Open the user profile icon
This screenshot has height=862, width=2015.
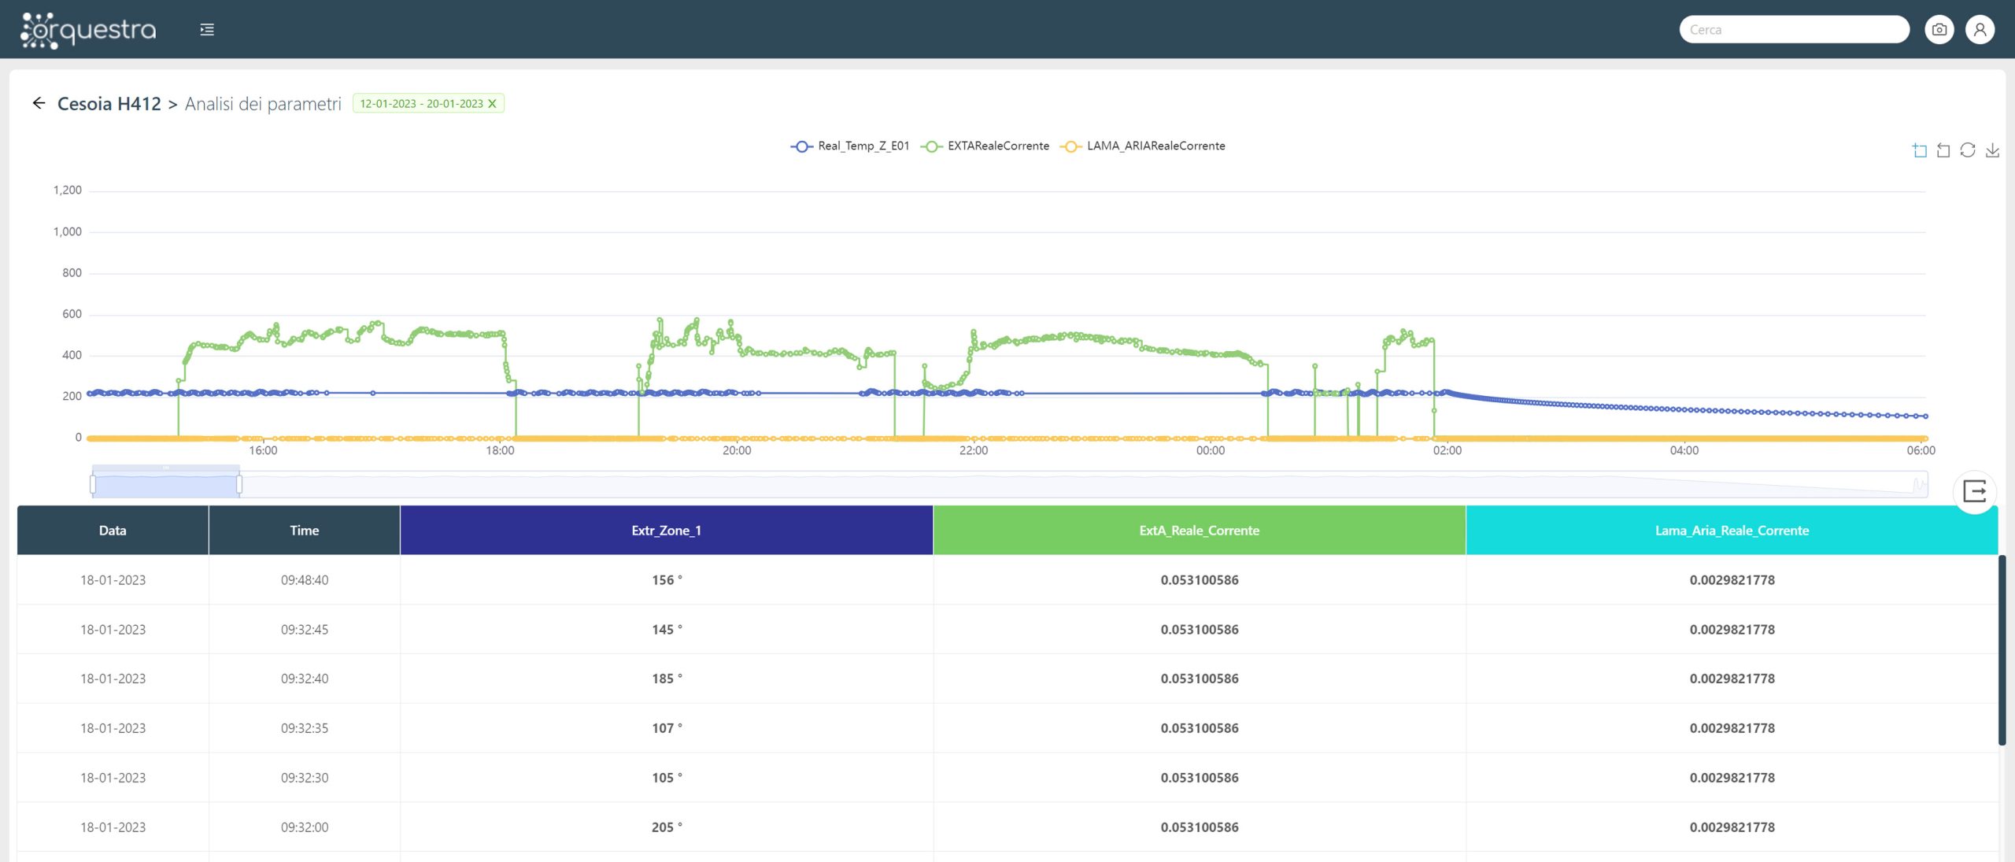[x=1980, y=30]
